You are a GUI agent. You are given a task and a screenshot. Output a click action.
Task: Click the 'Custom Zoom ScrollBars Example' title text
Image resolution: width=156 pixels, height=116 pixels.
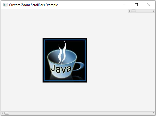click(34, 5)
